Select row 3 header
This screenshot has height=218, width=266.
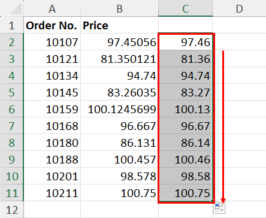pos(11,59)
